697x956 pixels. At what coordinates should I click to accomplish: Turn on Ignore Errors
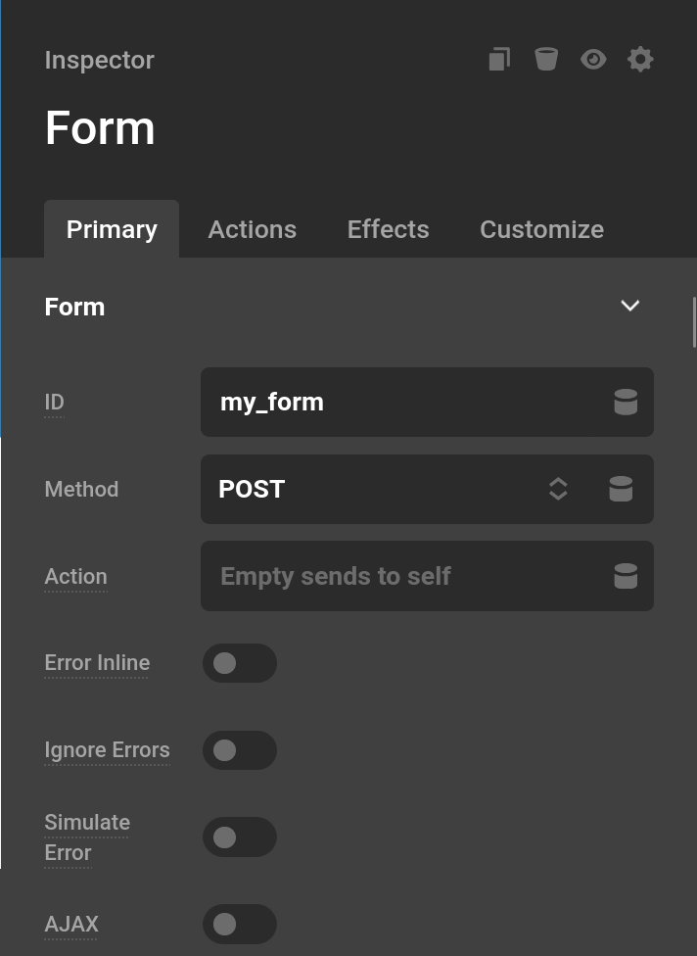tap(240, 750)
